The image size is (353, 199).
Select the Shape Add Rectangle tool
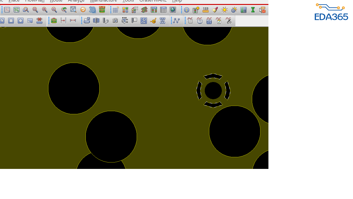(11, 21)
